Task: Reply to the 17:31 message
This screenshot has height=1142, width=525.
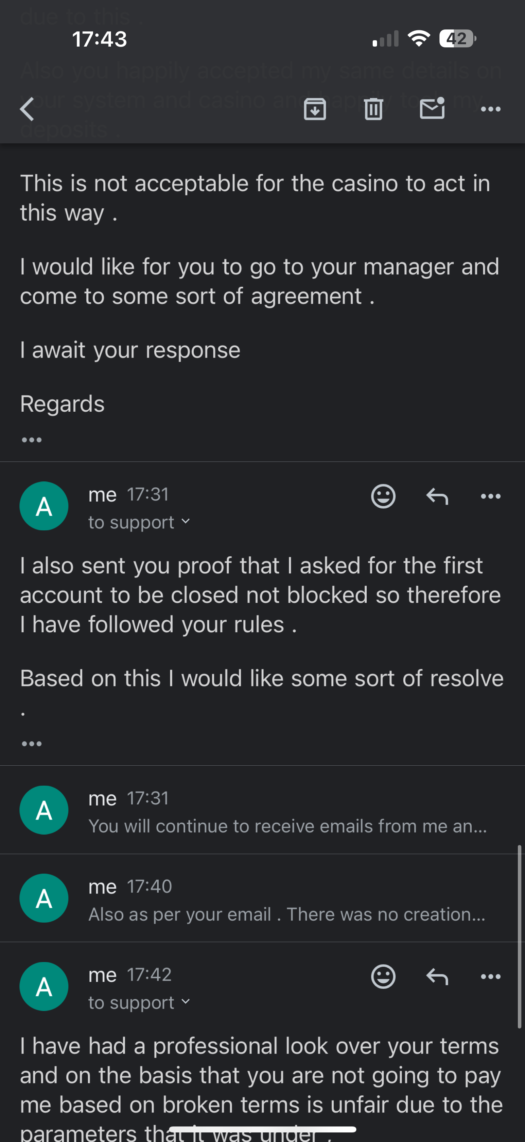Action: [x=437, y=496]
